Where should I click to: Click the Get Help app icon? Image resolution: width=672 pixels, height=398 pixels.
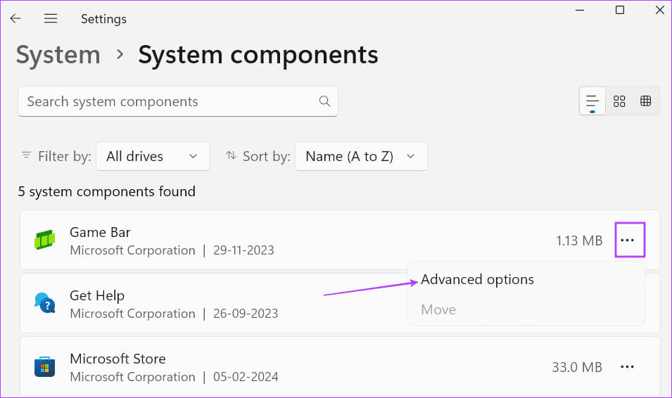pos(44,303)
